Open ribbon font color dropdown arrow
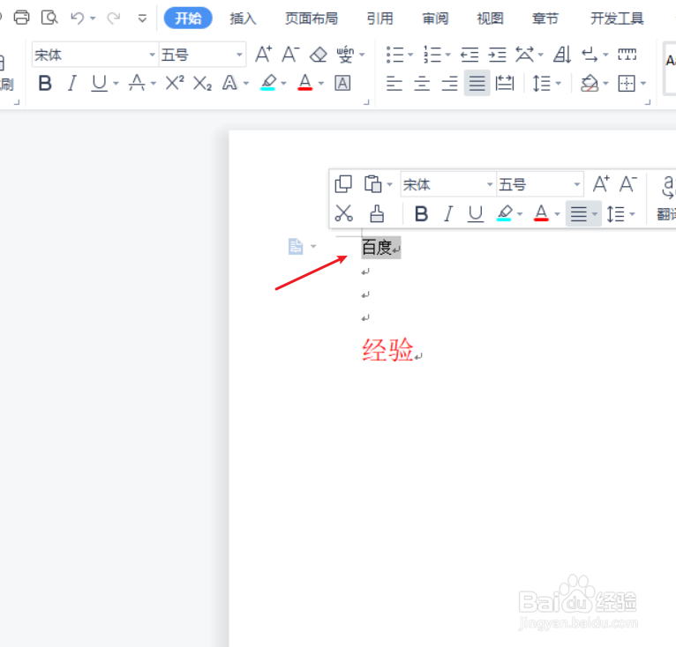The width and height of the screenshot is (676, 647). (320, 84)
